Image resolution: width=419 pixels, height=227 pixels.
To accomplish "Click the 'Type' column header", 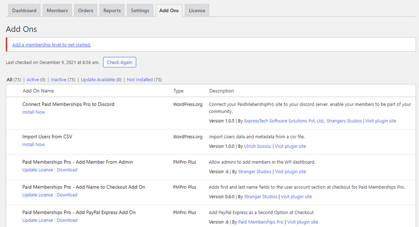I will point(178,91).
